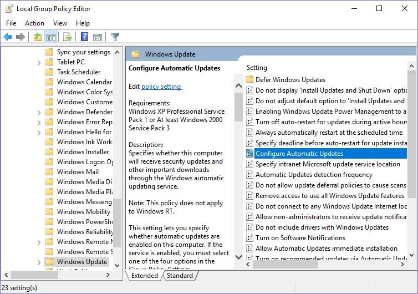Switch to the Extended tab
Screen dimensions: 418x294
(145, 276)
